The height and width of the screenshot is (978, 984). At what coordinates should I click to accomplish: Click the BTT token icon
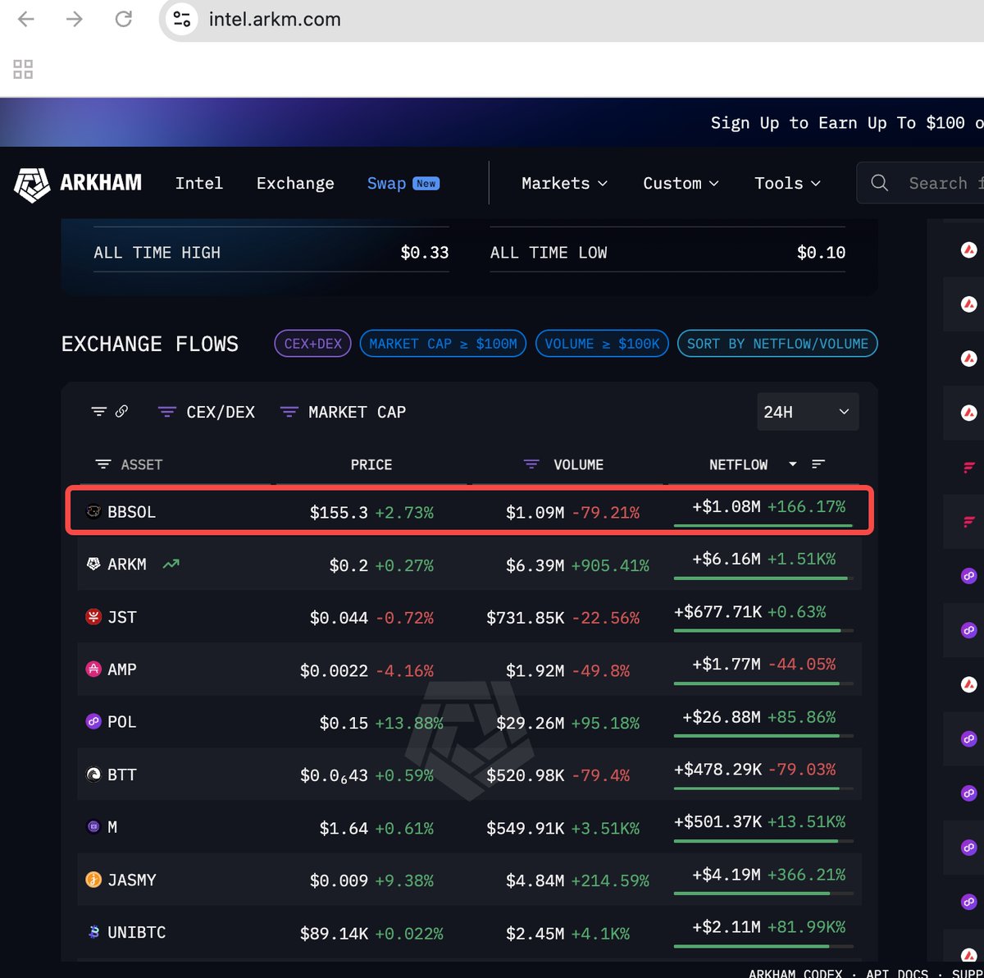[x=93, y=775]
